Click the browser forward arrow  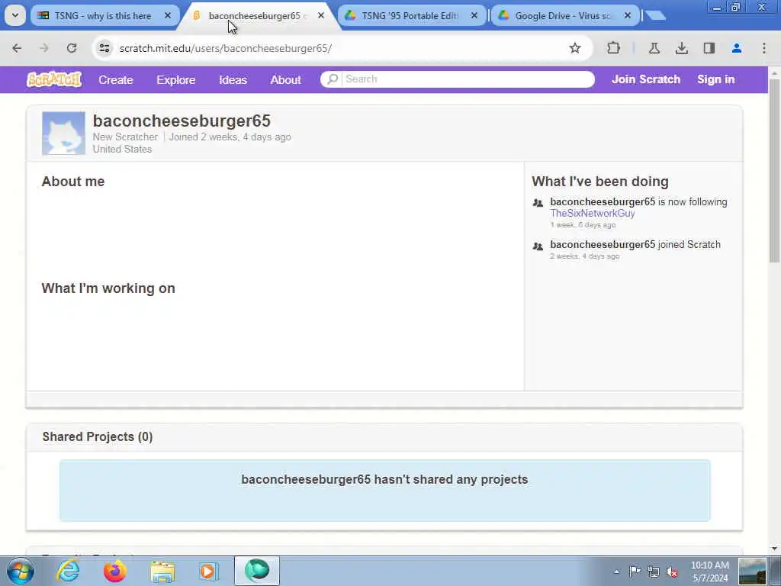pos(44,48)
